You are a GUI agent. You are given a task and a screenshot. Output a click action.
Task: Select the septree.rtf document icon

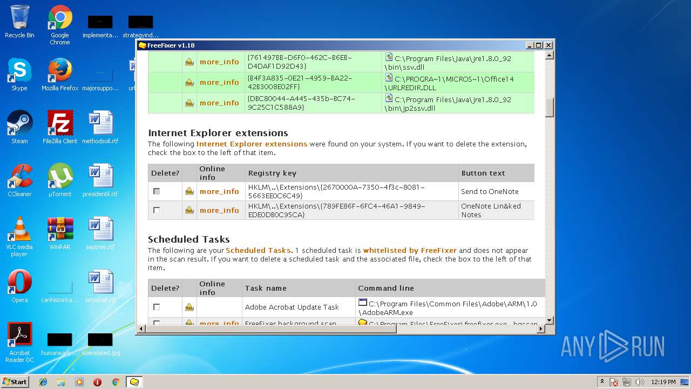tap(100, 233)
